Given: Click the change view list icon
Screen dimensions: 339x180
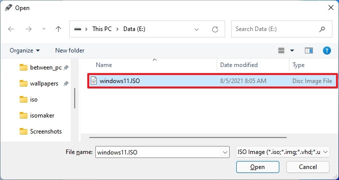Looking at the screenshot, I should point(281,50).
